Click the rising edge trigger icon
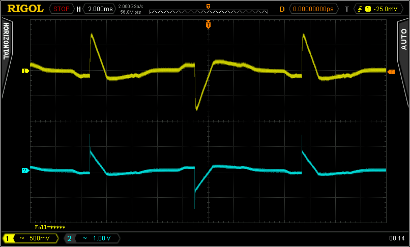 tap(360, 9)
